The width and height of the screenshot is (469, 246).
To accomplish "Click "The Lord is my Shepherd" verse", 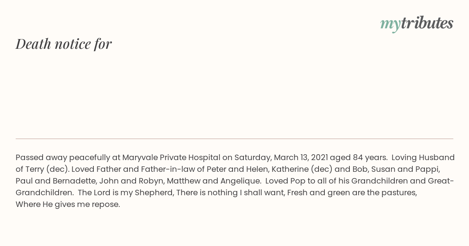I will pos(125,193).
